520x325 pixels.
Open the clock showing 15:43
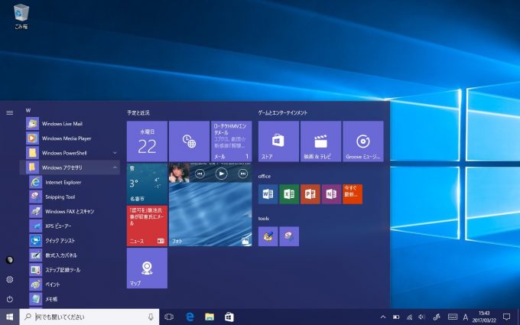coord(484,317)
